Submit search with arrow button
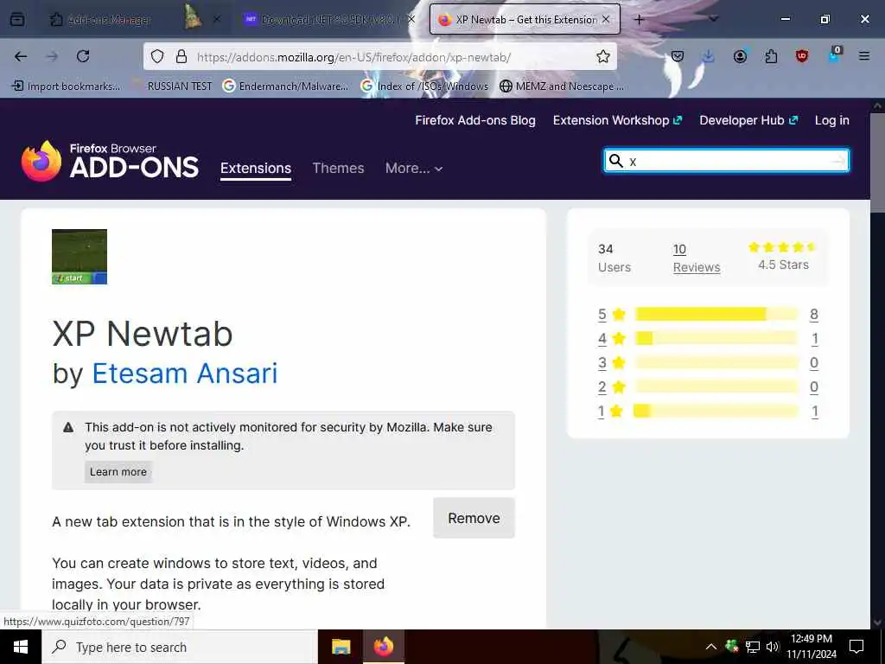885x664 pixels. tap(838, 161)
